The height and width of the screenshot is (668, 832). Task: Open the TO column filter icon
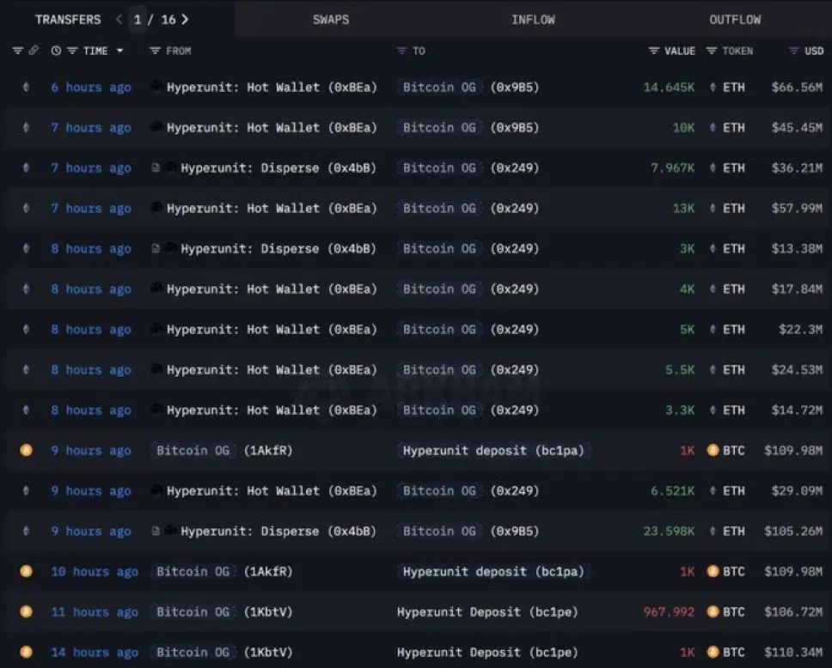click(x=401, y=51)
